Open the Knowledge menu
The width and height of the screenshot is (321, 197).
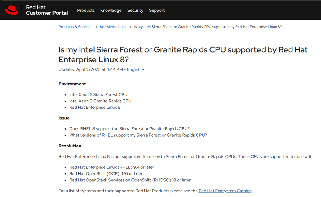tap(111, 10)
